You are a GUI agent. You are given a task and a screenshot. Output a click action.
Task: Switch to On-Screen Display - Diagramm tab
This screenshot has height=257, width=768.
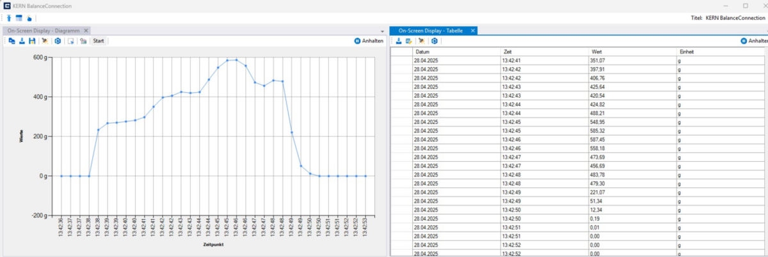coord(44,30)
